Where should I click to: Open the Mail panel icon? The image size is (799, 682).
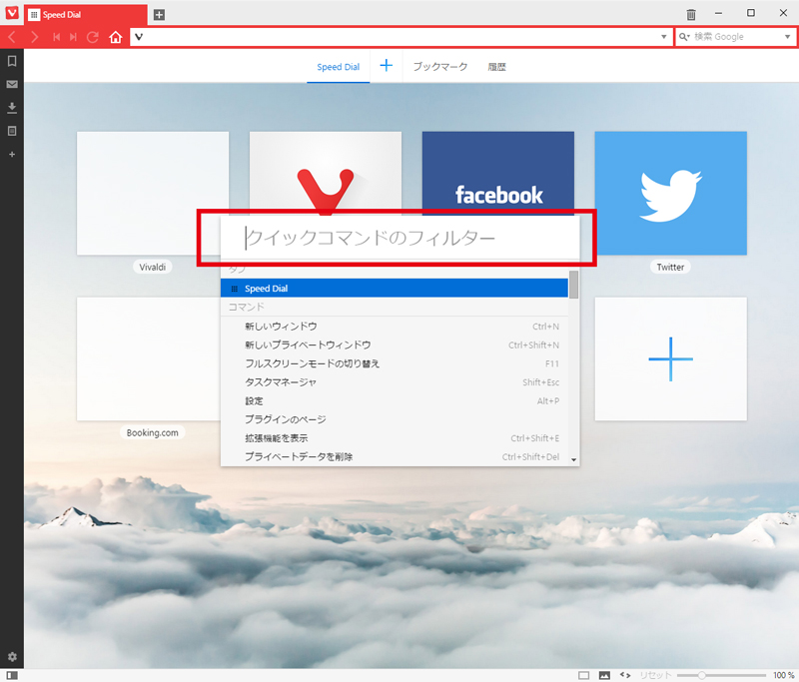pos(12,84)
